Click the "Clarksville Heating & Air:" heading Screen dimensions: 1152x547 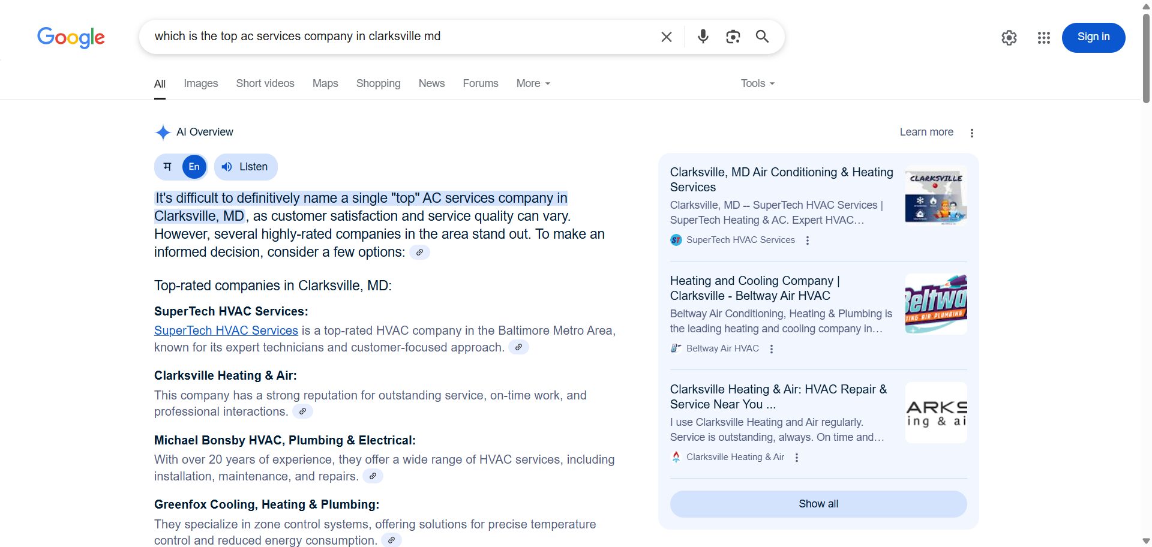[226, 376]
